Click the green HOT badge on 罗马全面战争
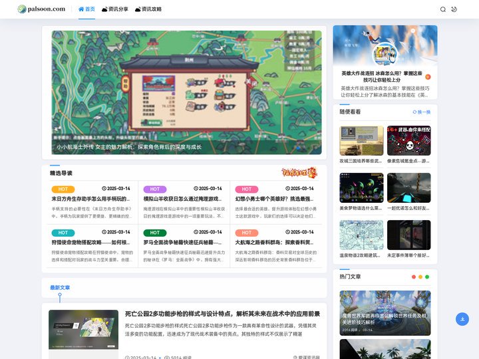Screen dimensions: 479x359 (x=155, y=233)
